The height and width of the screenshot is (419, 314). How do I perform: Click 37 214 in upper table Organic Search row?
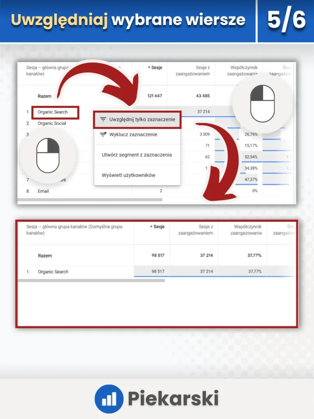click(x=204, y=111)
